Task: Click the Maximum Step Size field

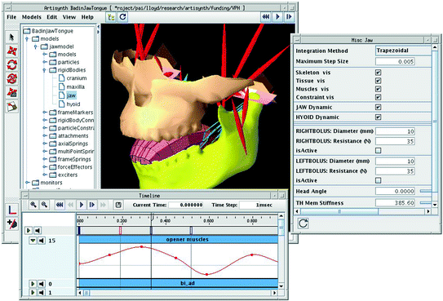Action: pos(395,61)
